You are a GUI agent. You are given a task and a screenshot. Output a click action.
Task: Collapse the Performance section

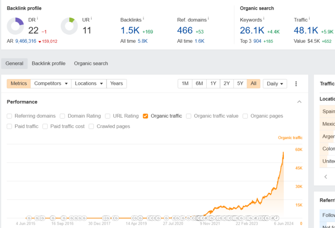coord(299,102)
